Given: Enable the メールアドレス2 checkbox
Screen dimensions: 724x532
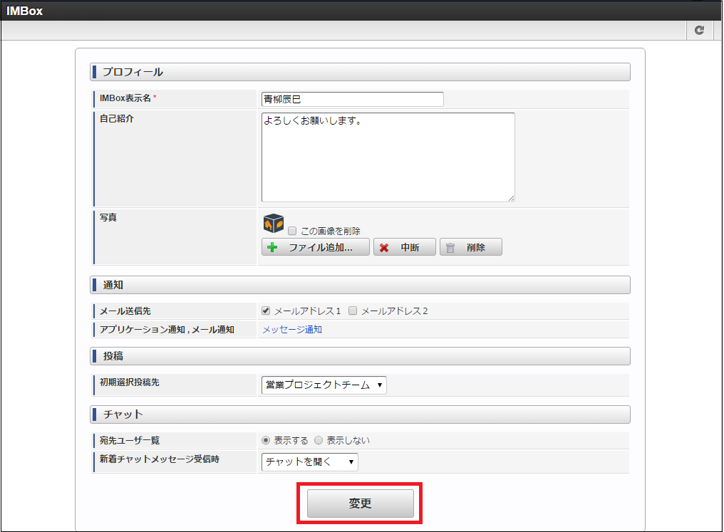Looking at the screenshot, I should click(353, 311).
